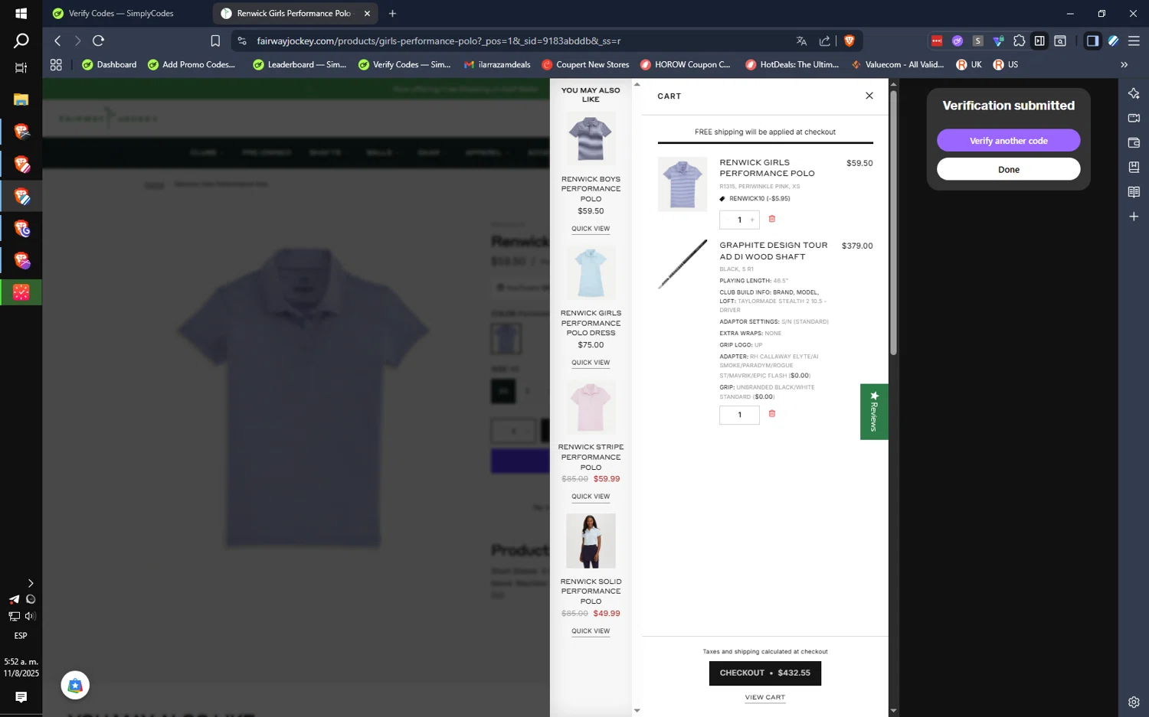1149x717 pixels.
Task: Open Leo AI sidebar icon
Action: (x=1134, y=93)
